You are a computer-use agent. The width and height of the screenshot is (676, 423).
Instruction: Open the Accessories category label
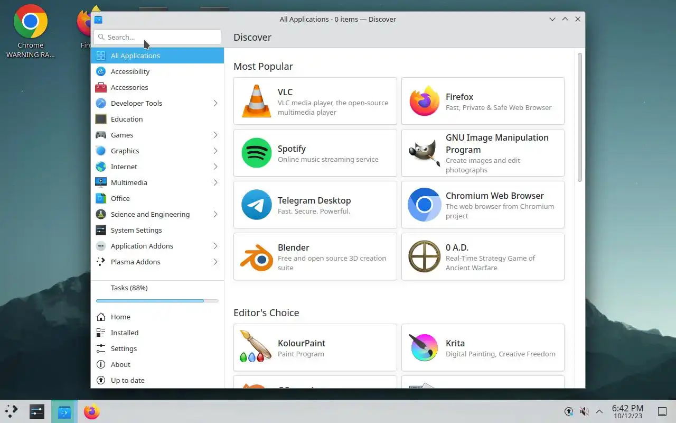pos(129,87)
